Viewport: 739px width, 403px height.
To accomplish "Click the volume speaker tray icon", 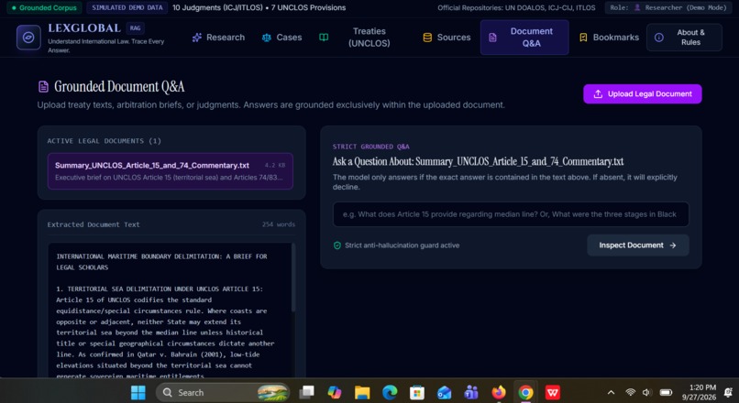I will click(x=646, y=392).
